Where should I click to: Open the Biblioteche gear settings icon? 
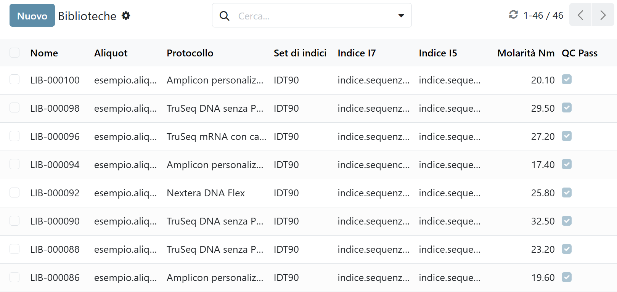(x=126, y=16)
